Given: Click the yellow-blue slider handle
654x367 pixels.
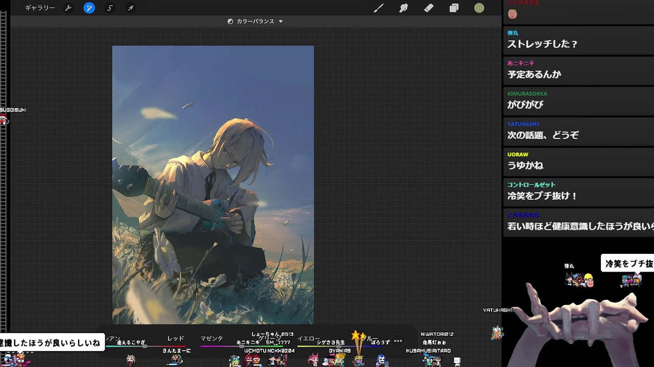Looking at the screenshot, I should [338, 346].
